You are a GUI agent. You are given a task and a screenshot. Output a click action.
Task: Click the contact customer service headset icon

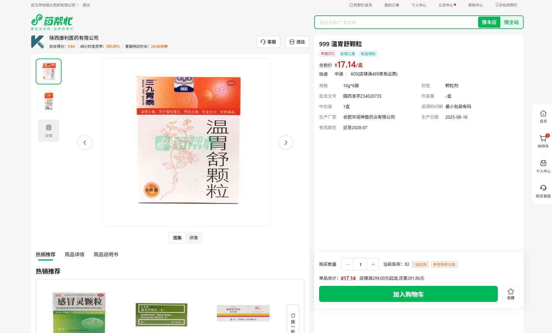point(543,188)
